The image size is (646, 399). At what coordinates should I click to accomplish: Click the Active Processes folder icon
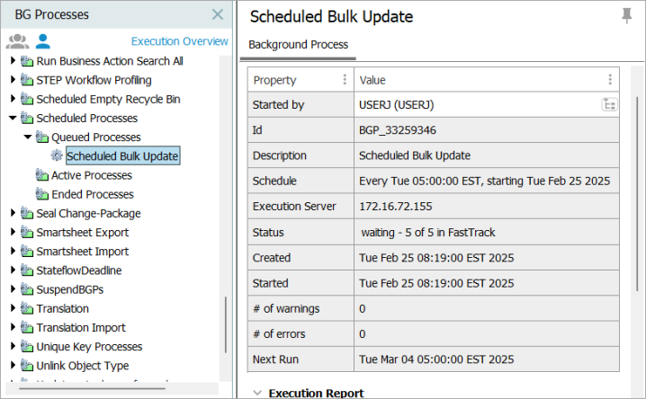[41, 175]
